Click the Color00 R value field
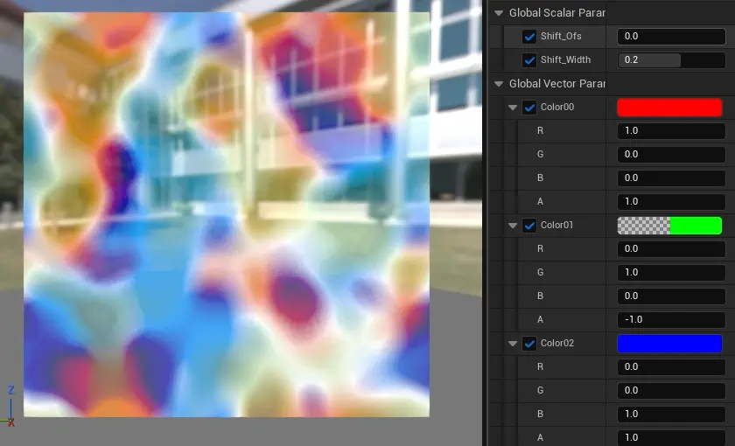 [x=671, y=131]
